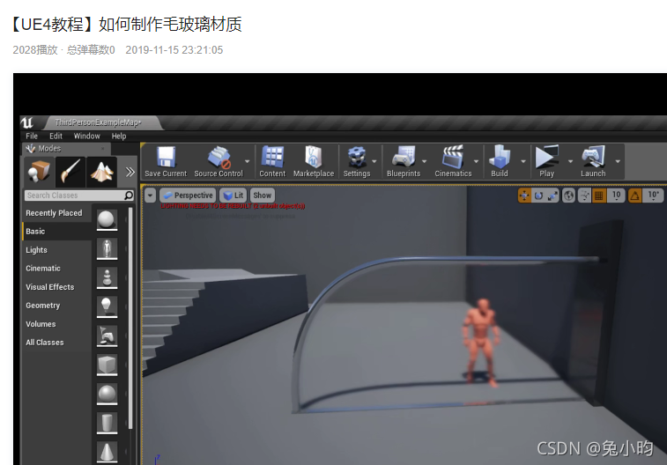Select the rotate gizmo tool

(x=538, y=196)
